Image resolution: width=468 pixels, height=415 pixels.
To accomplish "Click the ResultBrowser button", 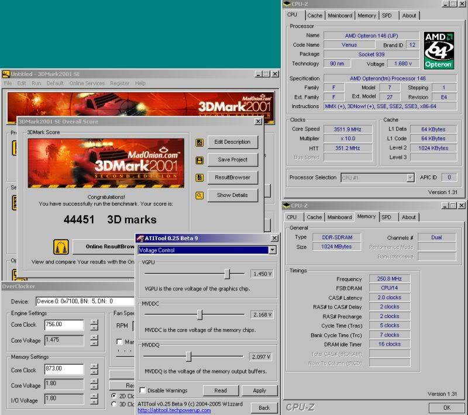I will pos(232,178).
